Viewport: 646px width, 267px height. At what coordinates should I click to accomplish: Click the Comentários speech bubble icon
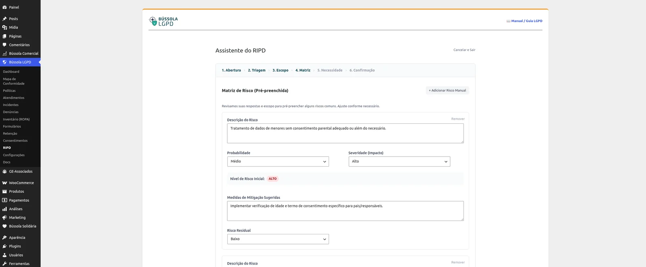pyautogui.click(x=4, y=45)
